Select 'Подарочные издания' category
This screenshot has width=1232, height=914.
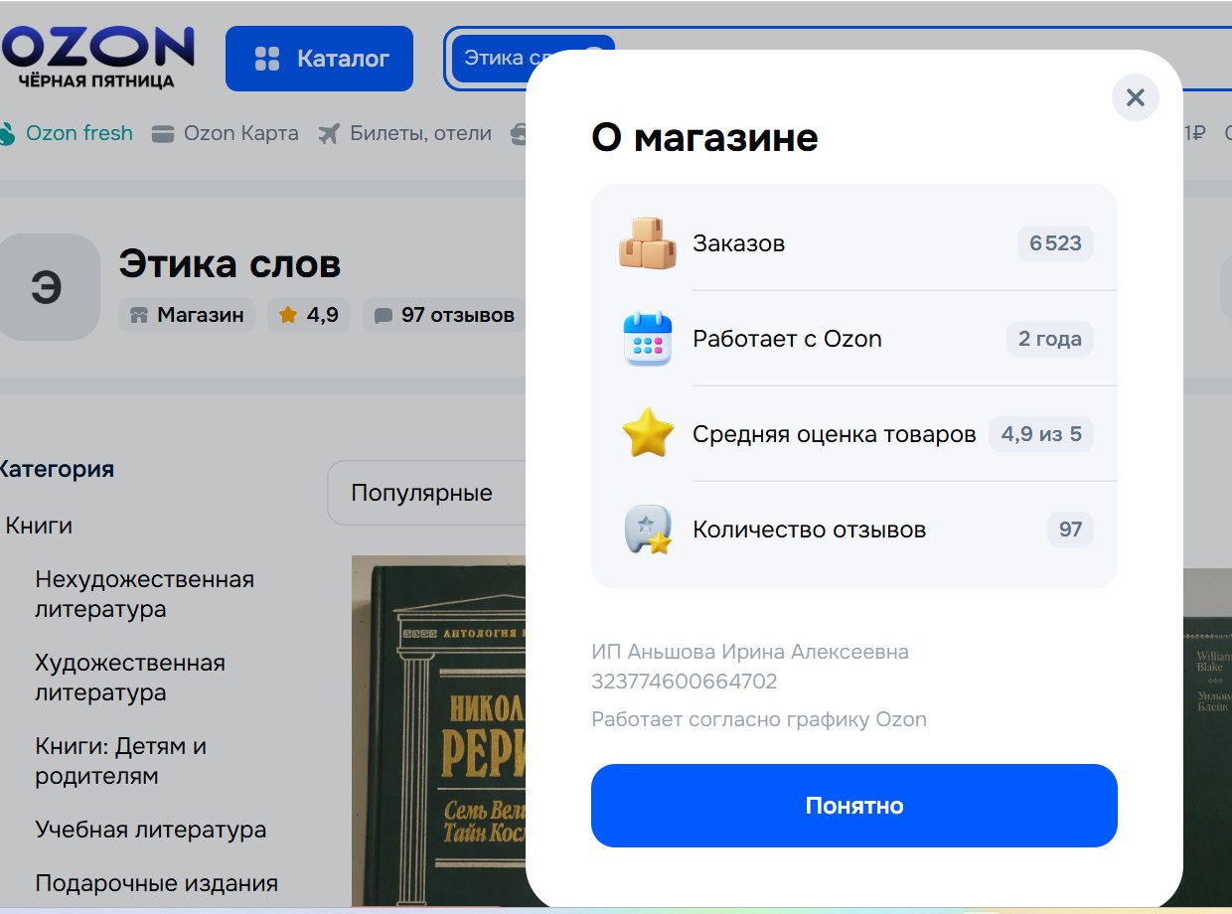(x=156, y=883)
